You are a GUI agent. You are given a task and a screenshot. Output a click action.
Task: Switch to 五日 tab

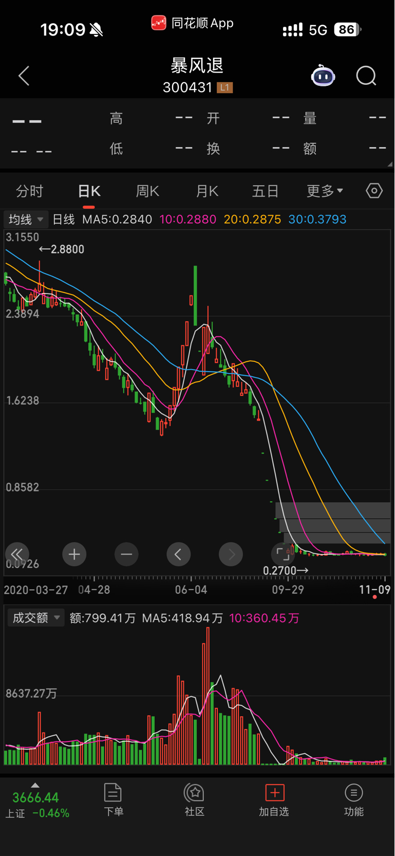coord(266,191)
